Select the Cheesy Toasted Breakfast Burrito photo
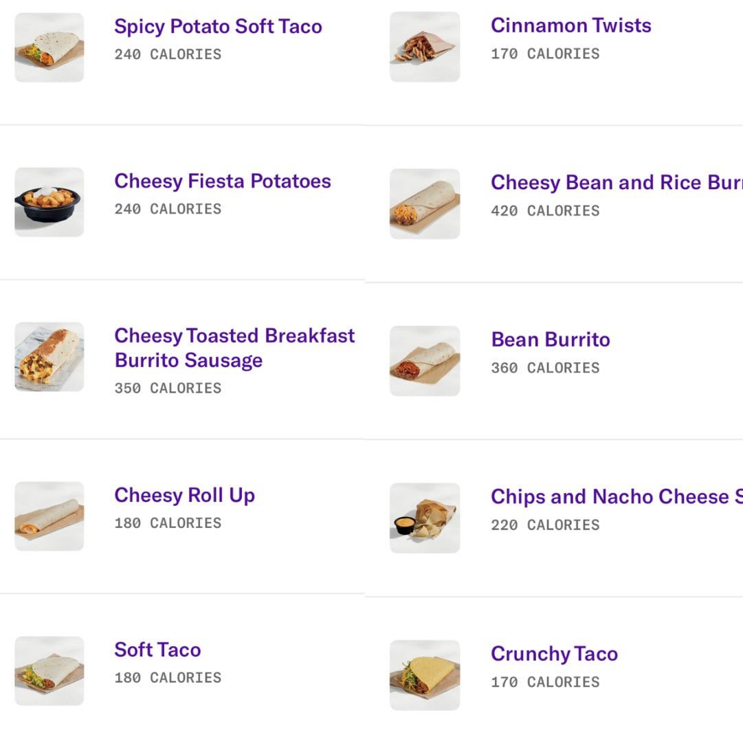743x746 pixels. click(49, 357)
